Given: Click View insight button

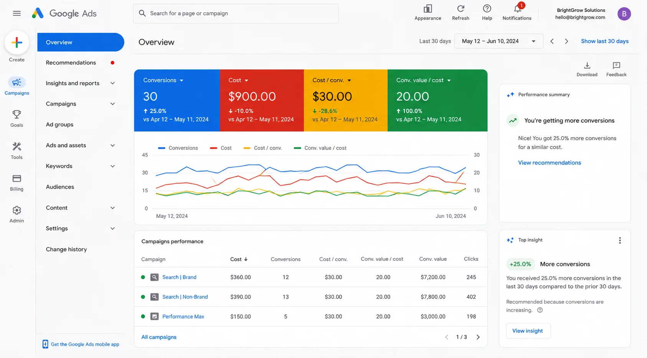Looking at the screenshot, I should (528, 331).
